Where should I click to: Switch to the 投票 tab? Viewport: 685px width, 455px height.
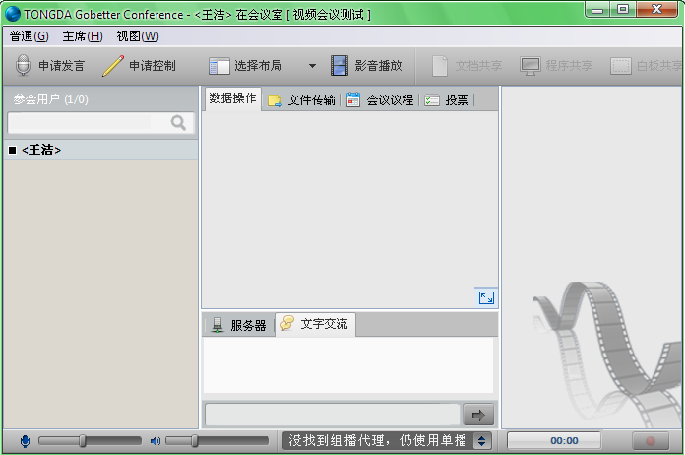447,100
